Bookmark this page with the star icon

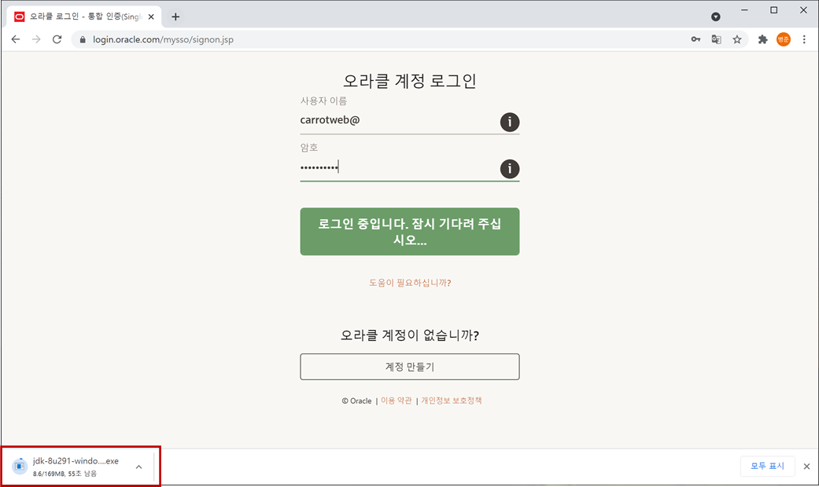pos(737,39)
